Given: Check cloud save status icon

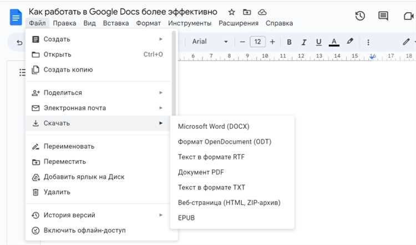Looking at the screenshot, I should pyautogui.click(x=262, y=12).
